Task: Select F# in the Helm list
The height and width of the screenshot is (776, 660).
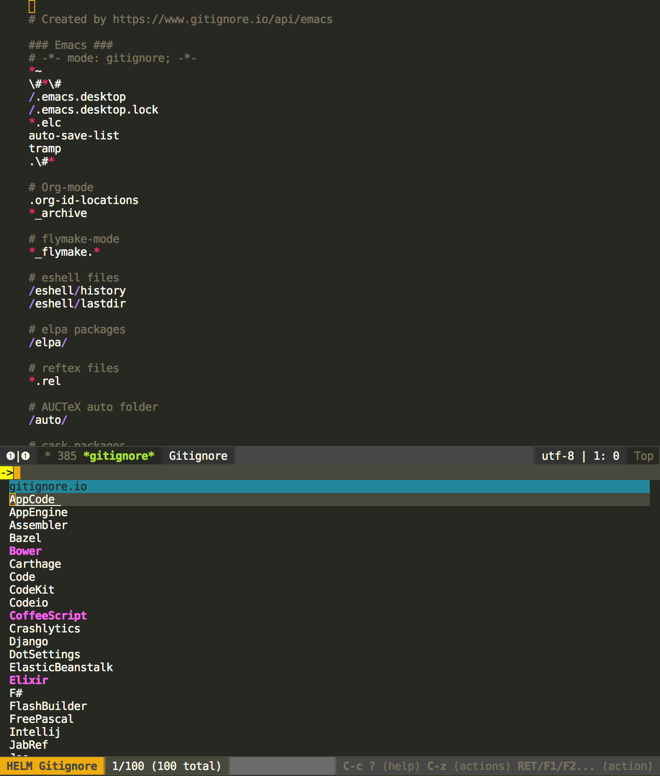Action: [x=16, y=693]
